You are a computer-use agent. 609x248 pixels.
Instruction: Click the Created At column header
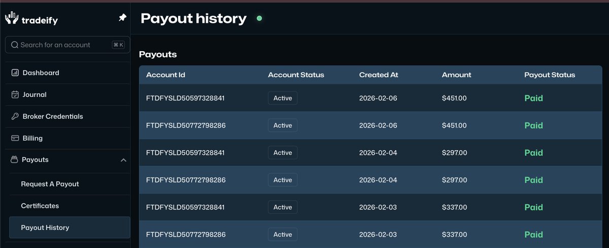pyautogui.click(x=379, y=75)
